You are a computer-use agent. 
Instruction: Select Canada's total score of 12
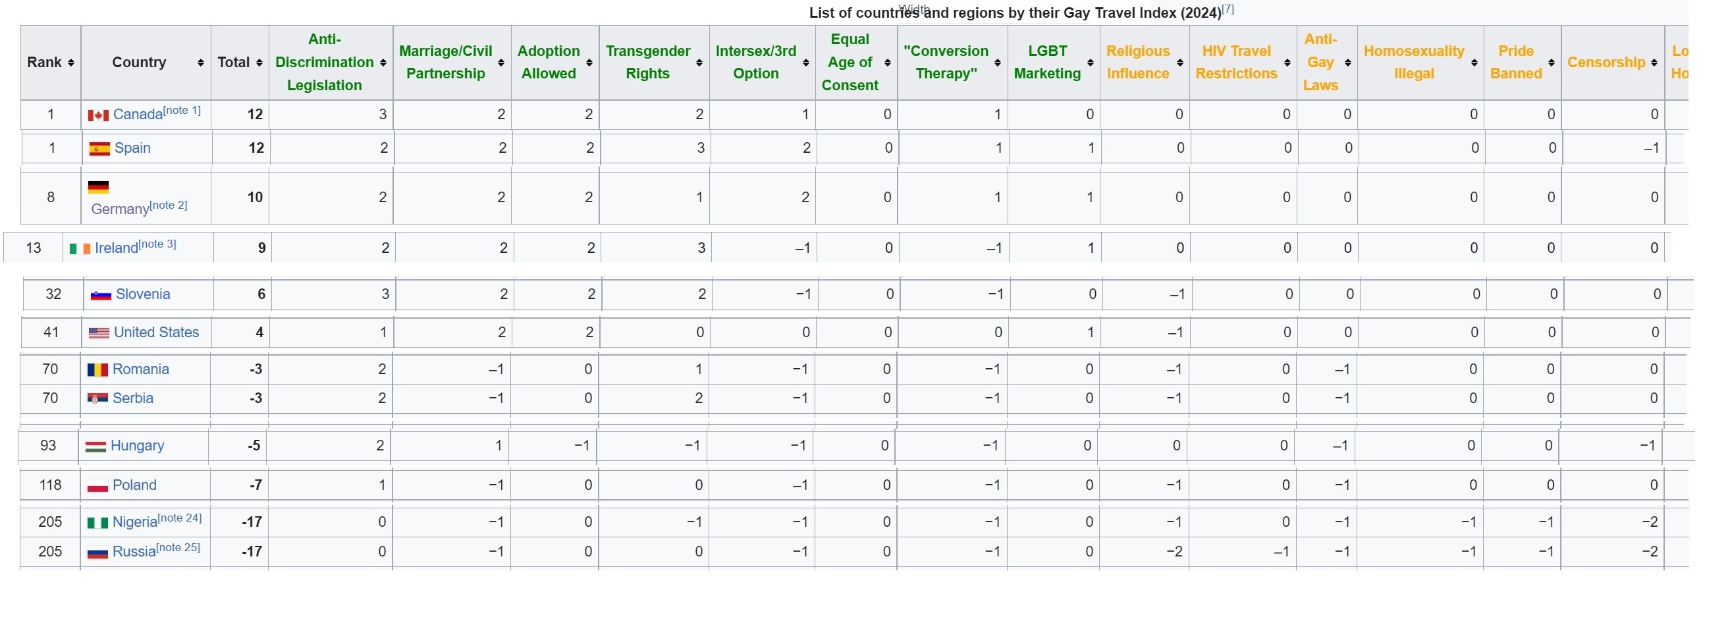(255, 115)
